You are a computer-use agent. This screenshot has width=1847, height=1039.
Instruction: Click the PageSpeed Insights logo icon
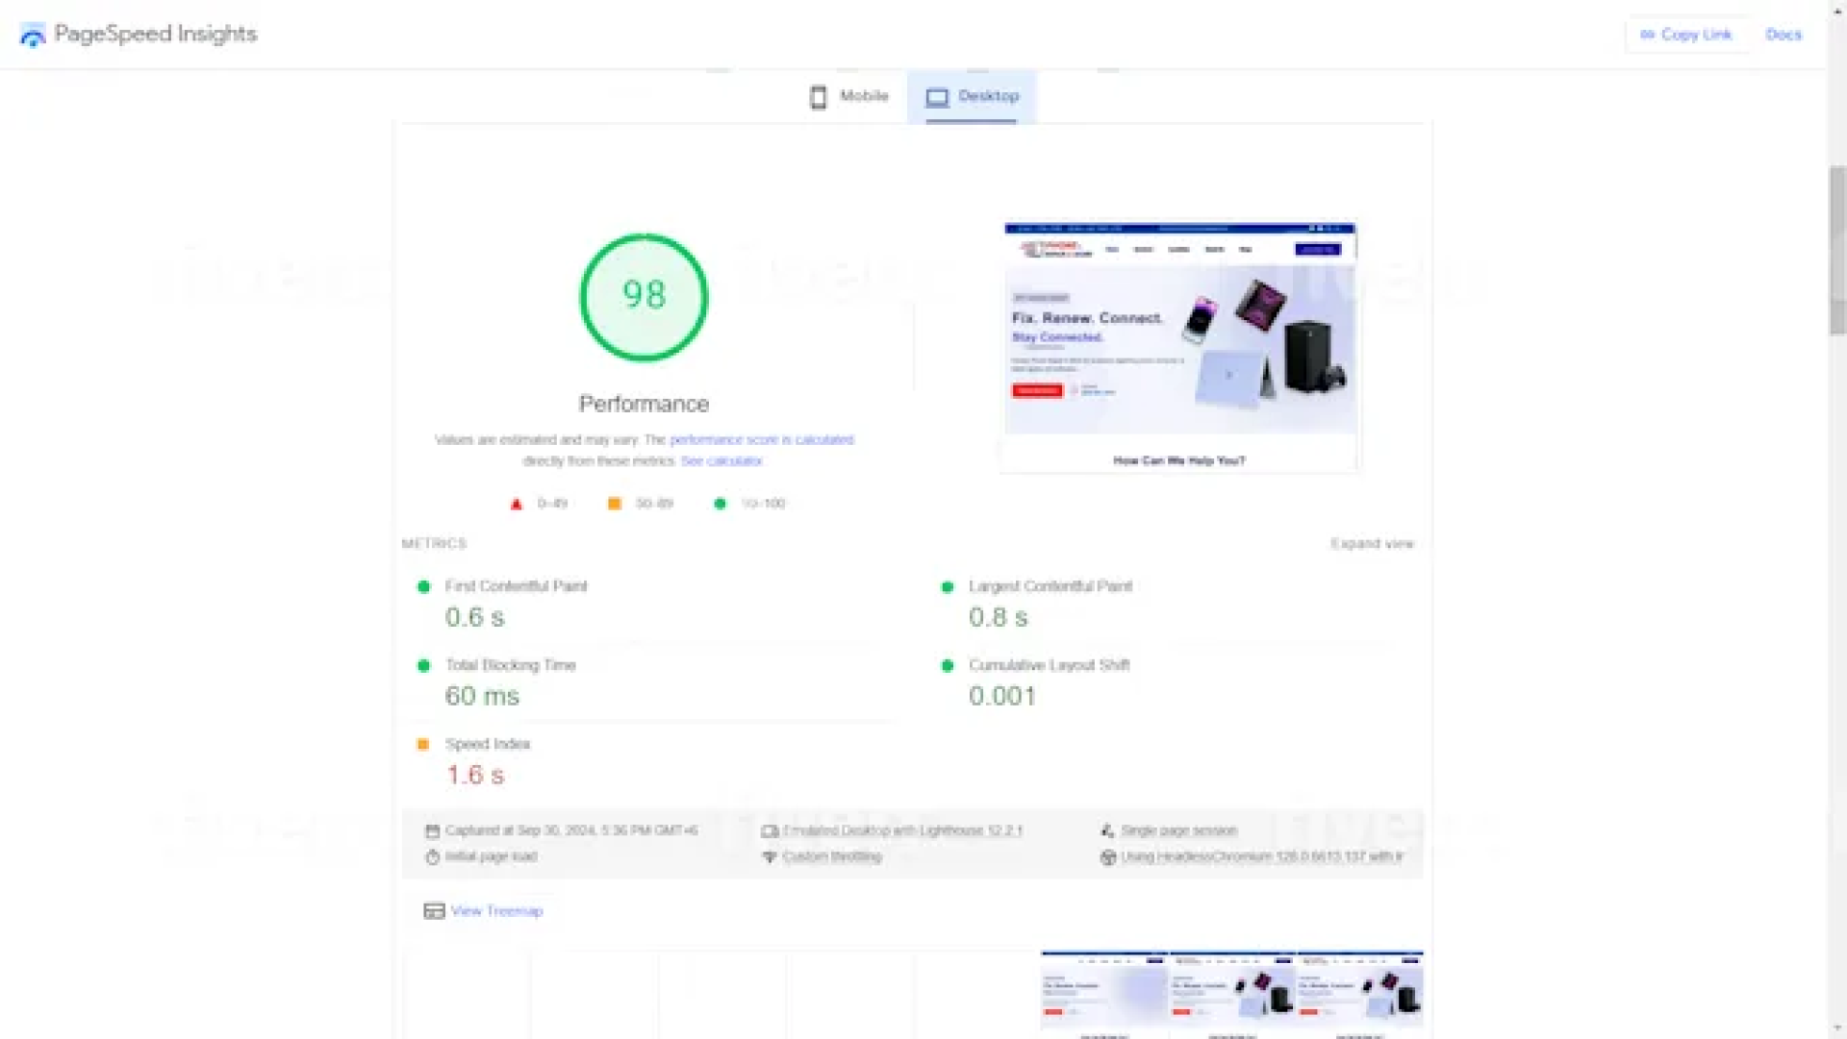coord(33,36)
